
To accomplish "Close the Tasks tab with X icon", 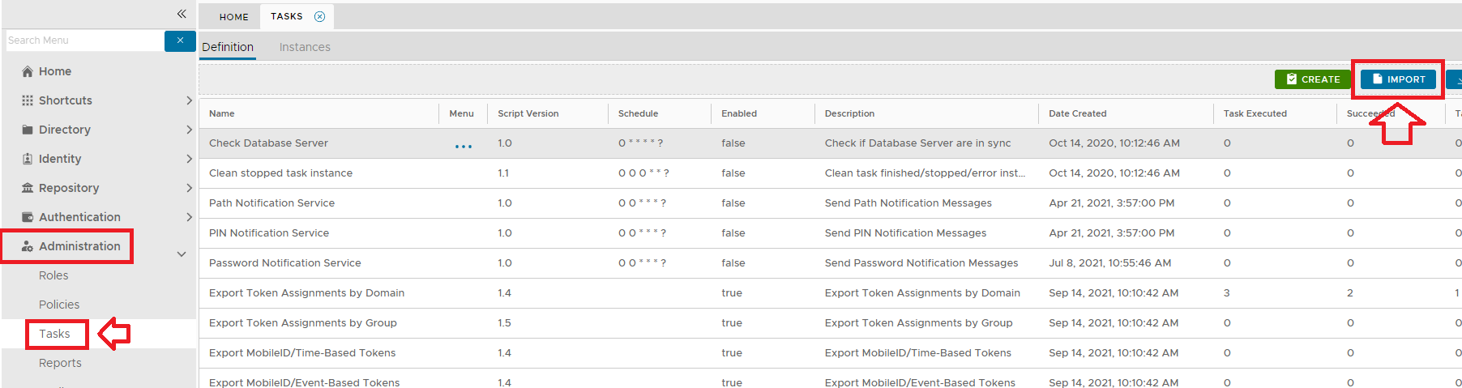I will (319, 17).
